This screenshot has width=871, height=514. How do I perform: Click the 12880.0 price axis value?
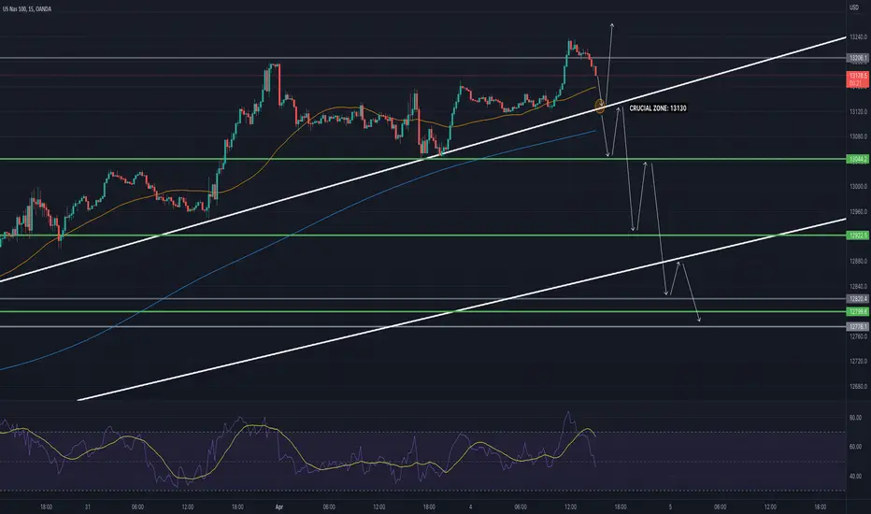tap(858, 261)
